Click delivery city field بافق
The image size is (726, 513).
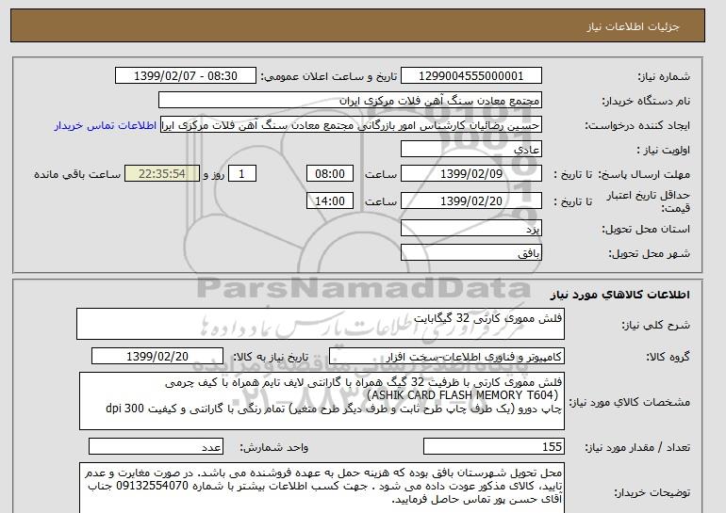[470, 253]
